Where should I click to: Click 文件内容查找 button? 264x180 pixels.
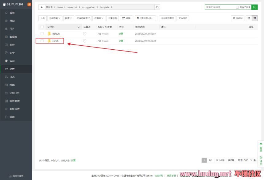(x=83, y=18)
